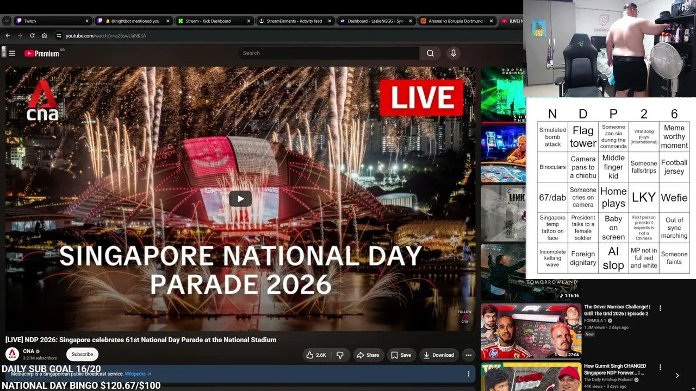Mark bingo square 'Middle finger kid'
This screenshot has width=696, height=391.
[613, 167]
